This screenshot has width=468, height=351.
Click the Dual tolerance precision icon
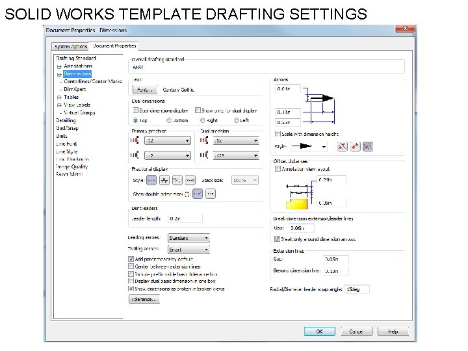point(204,155)
